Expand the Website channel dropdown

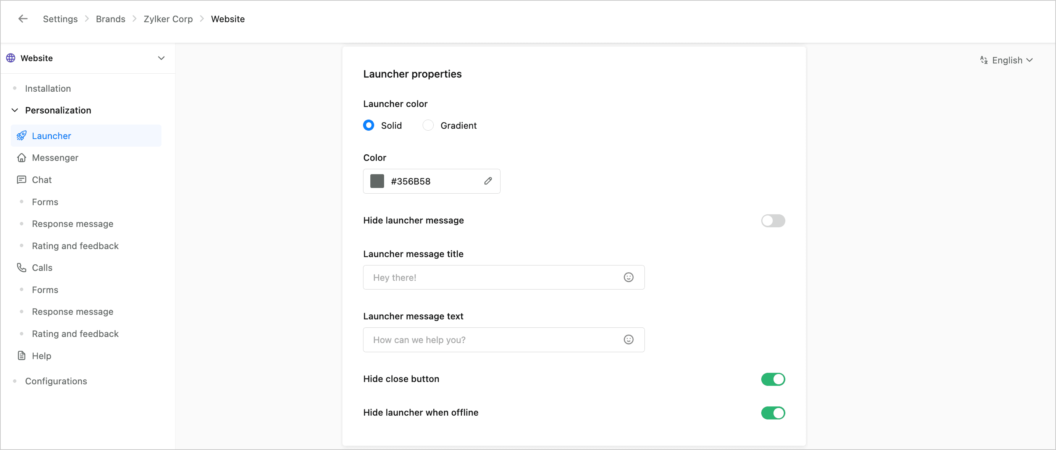click(161, 58)
